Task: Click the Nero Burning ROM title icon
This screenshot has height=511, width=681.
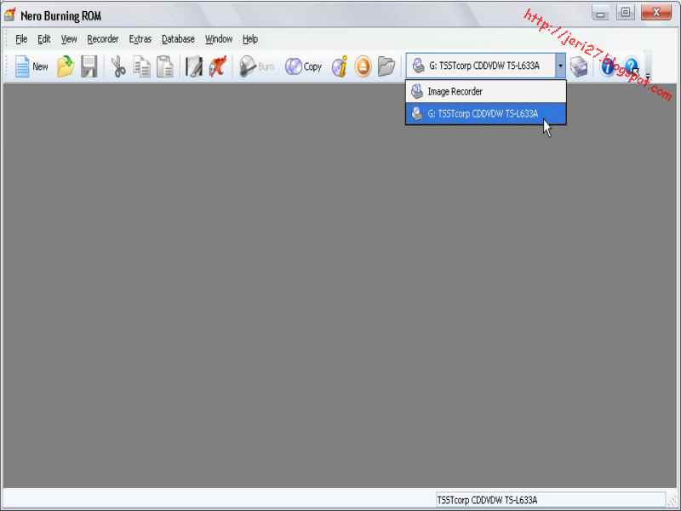Action: pyautogui.click(x=10, y=15)
